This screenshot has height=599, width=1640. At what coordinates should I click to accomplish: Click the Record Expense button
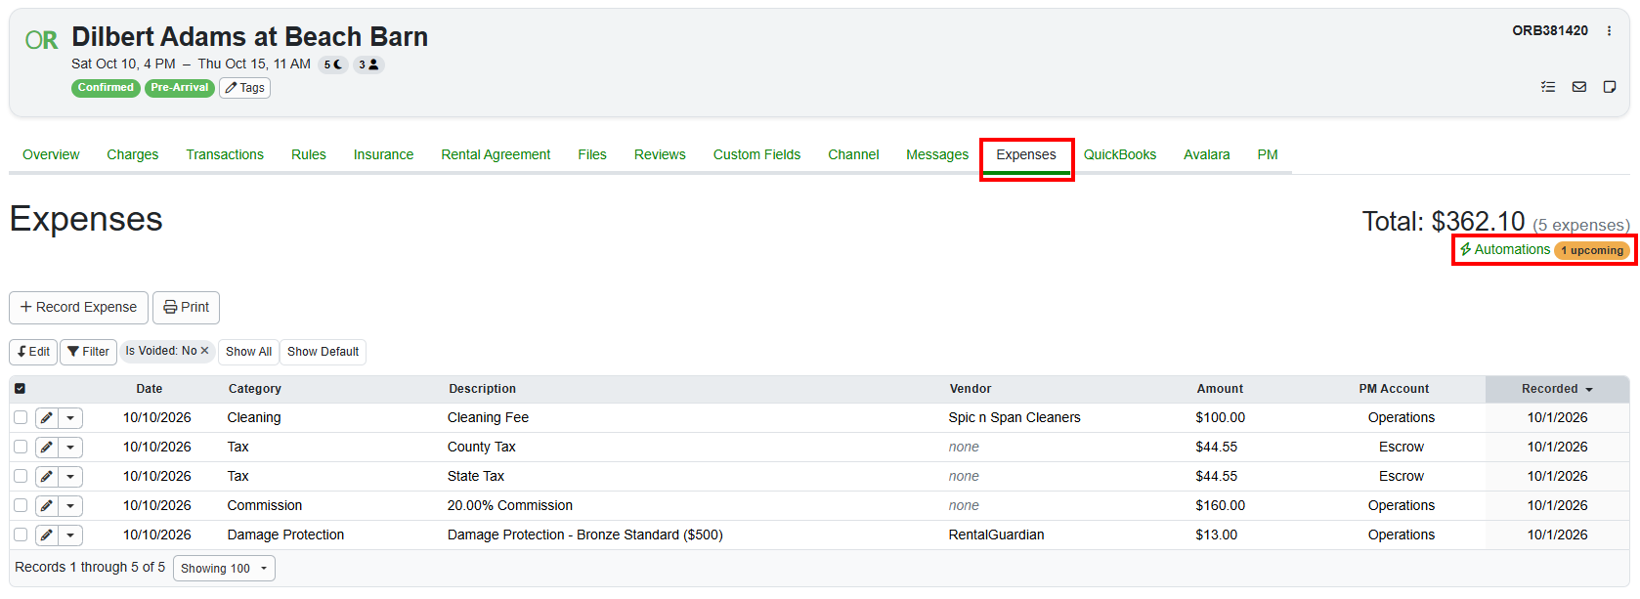point(78,307)
